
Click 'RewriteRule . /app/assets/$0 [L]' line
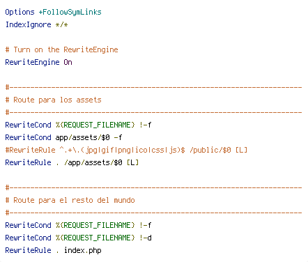tap(72, 162)
